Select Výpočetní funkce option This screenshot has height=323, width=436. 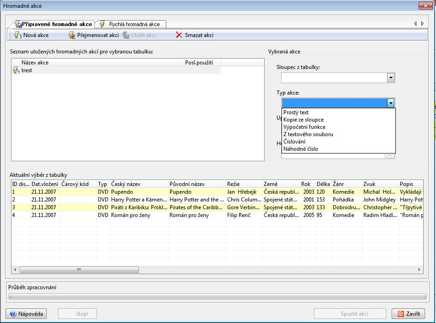pos(339,127)
